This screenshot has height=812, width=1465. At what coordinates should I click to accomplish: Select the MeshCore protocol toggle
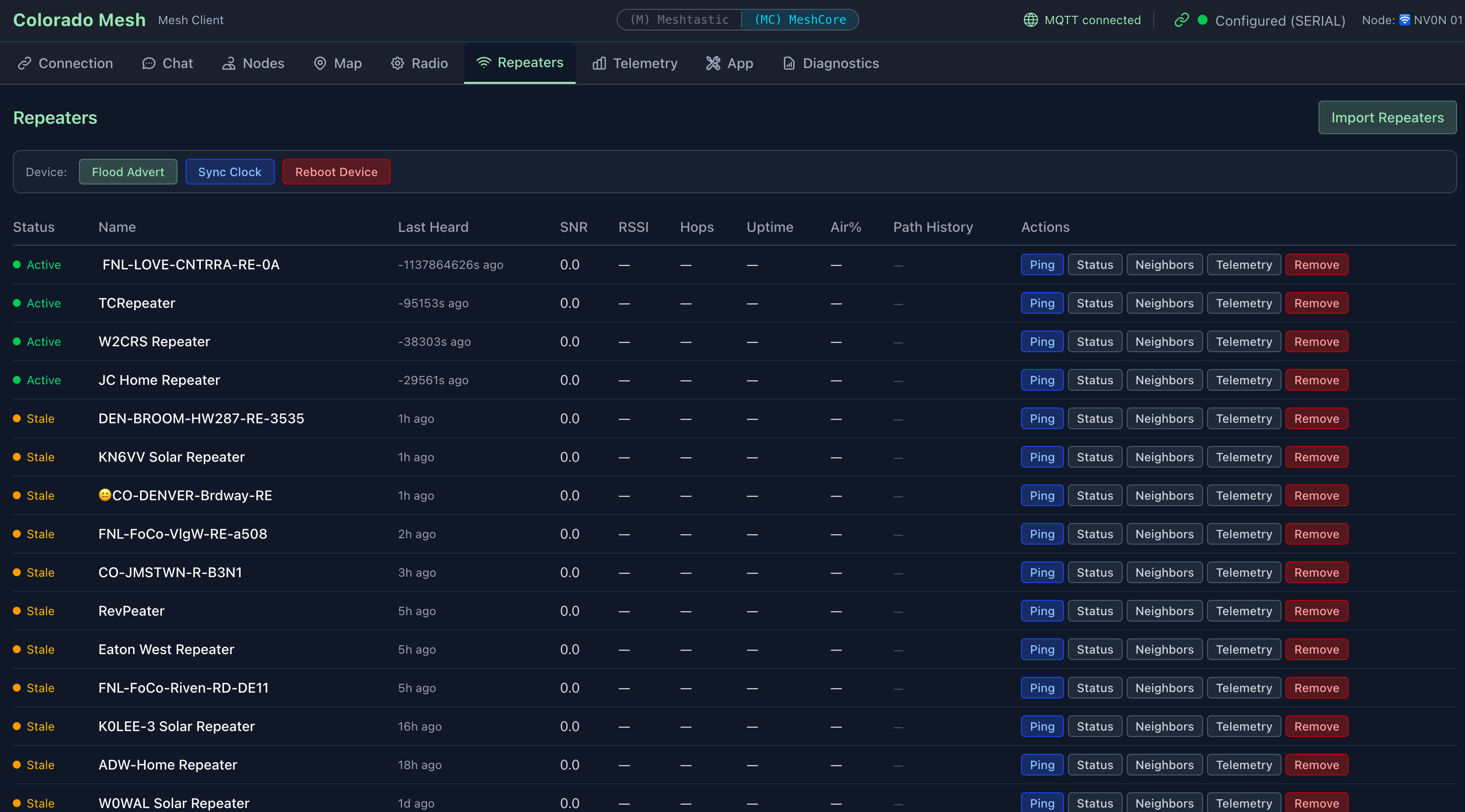click(x=800, y=20)
